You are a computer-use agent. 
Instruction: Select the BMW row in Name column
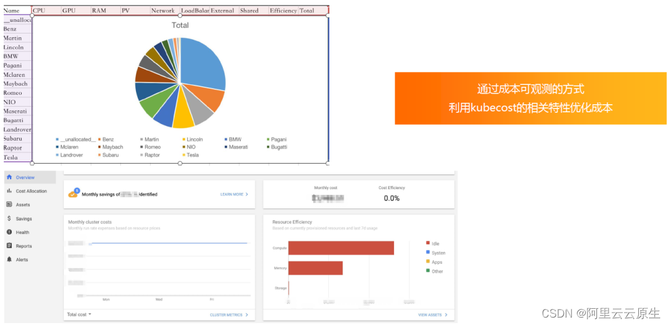click(x=17, y=56)
